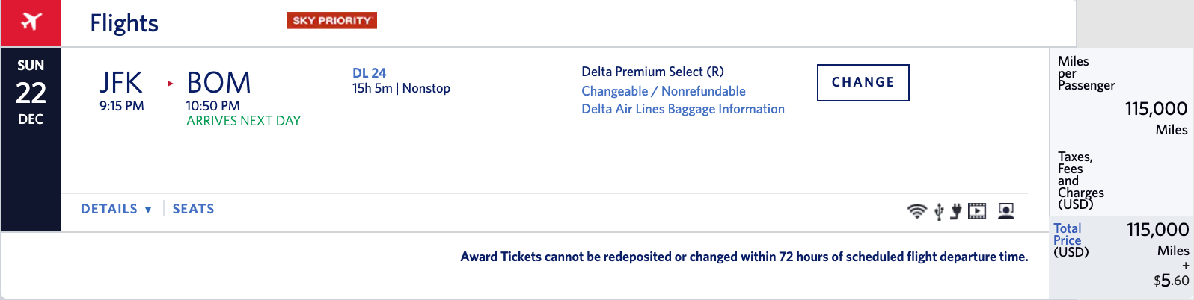This screenshot has height=300, width=1194.
Task: Click the Flights section heading
Action: 124,23
